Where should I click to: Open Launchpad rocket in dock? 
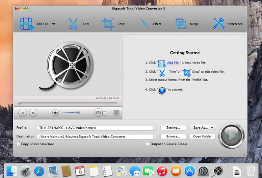[x=25, y=171]
